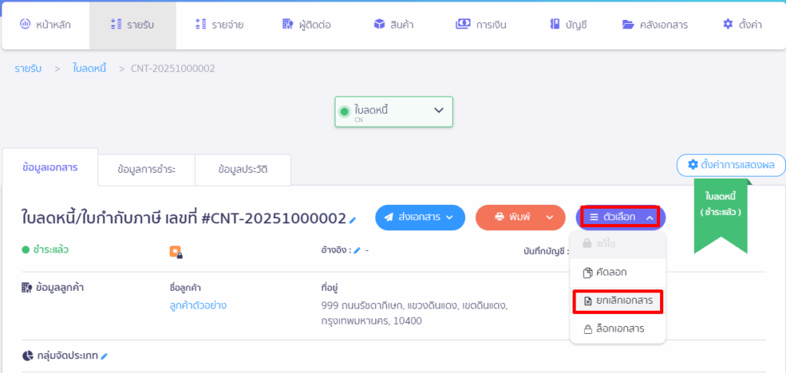
Task: Click the pencil icon beside กลุ่มจัดประเภท
Action: (104, 356)
